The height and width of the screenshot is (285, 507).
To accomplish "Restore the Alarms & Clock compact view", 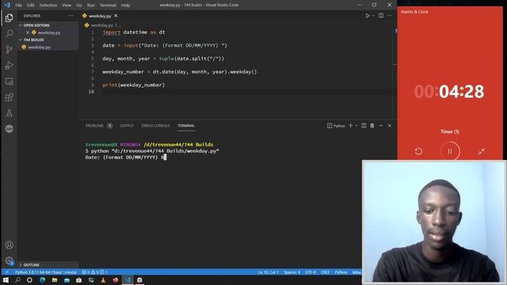I will tap(481, 151).
